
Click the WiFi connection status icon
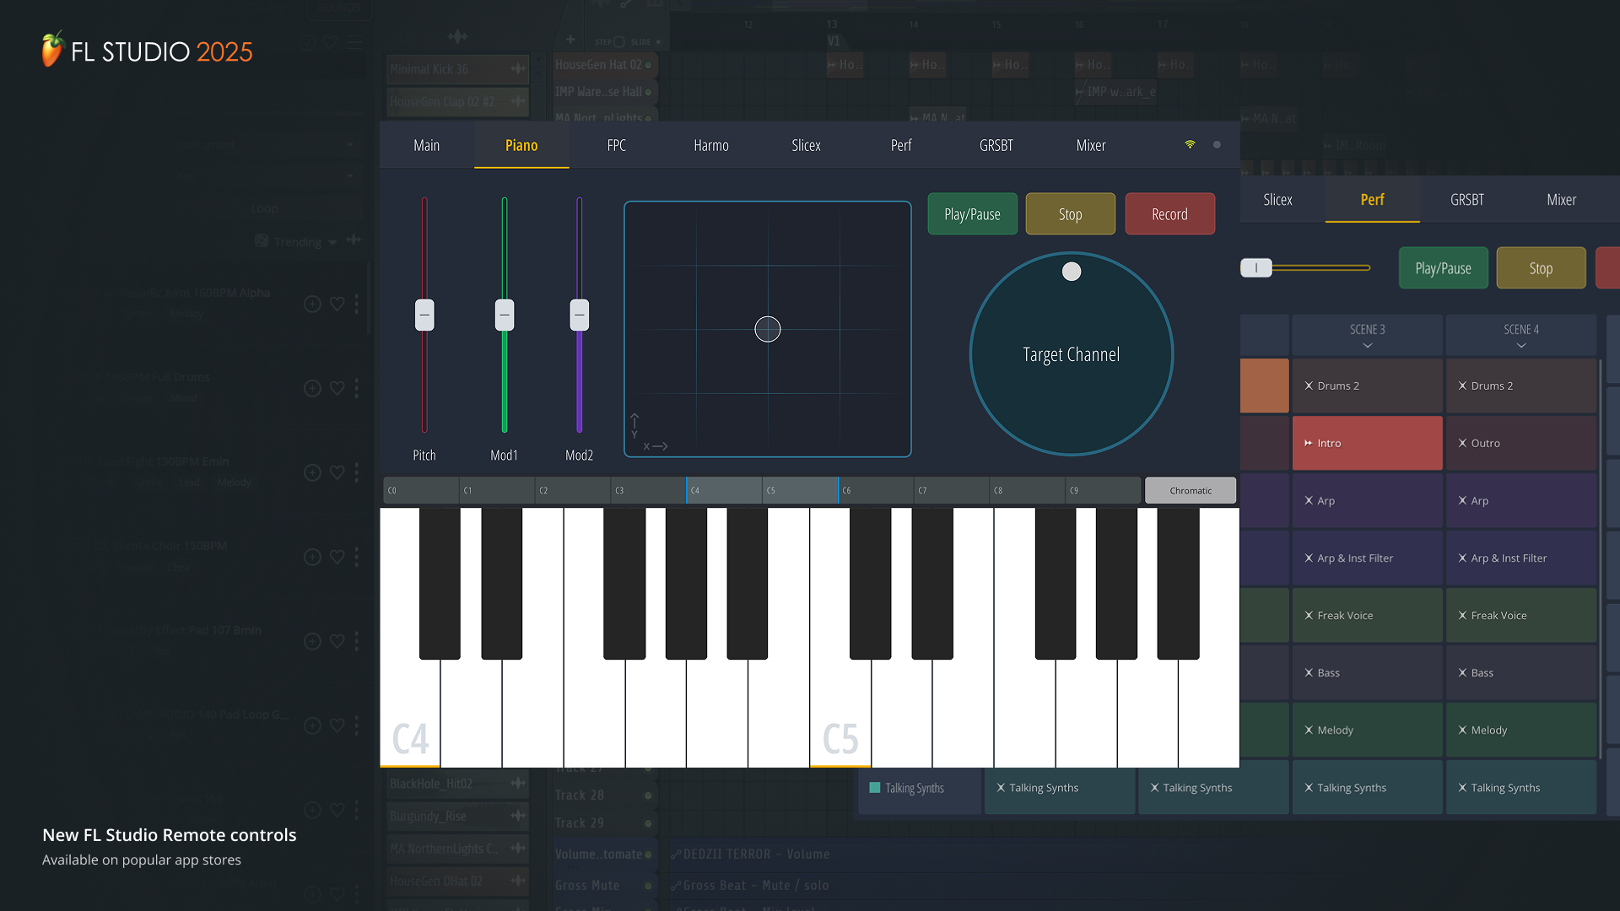(x=1190, y=144)
